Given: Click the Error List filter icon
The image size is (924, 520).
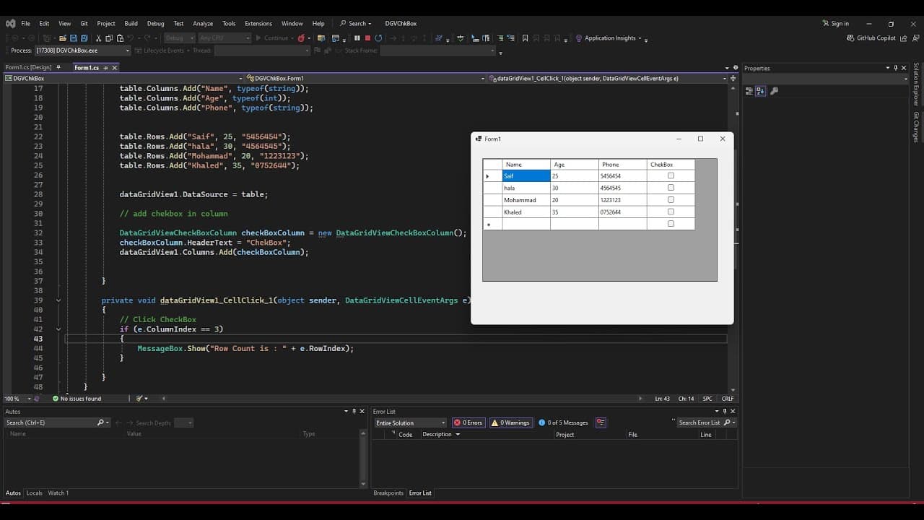Looking at the screenshot, I should [x=601, y=422].
